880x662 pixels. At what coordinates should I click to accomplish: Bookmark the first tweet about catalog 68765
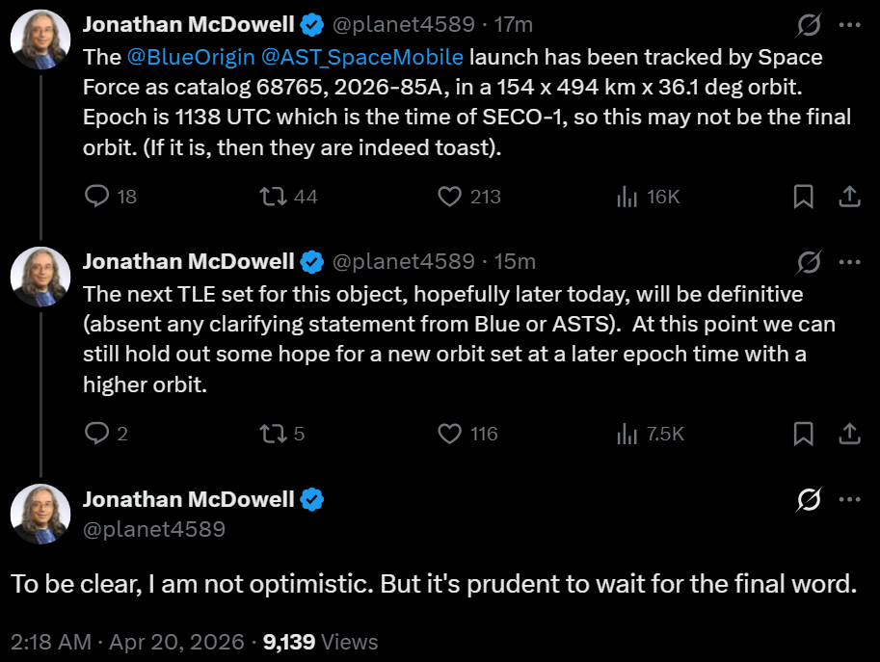click(x=803, y=197)
